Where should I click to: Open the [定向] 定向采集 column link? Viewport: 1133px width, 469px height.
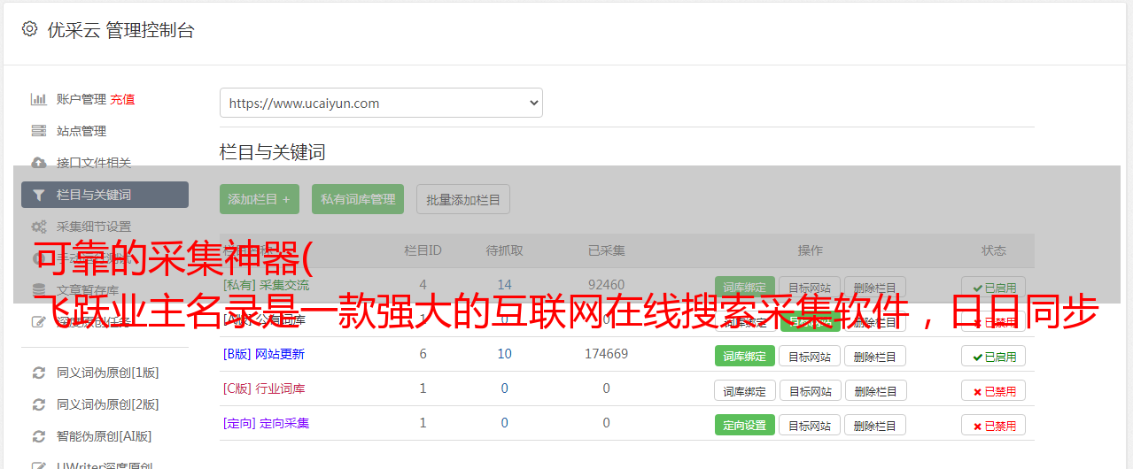267,423
